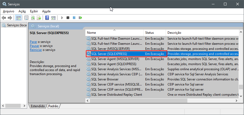Click services list horizontal scrollbar left arrow
The image size is (244, 115).
[88, 101]
